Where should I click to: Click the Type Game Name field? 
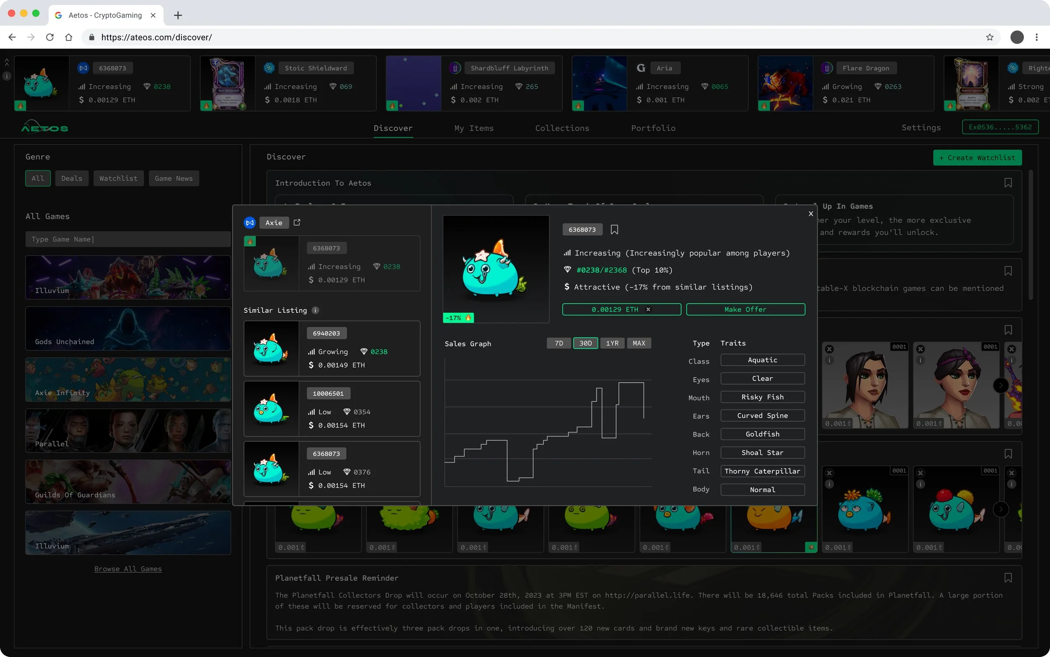pyautogui.click(x=128, y=240)
